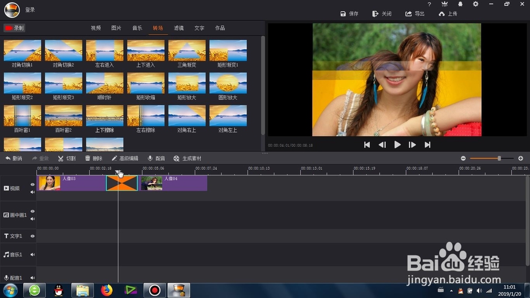530x298 pixels.
Task: Click the timeline zoom slider handle
Action: point(499,159)
